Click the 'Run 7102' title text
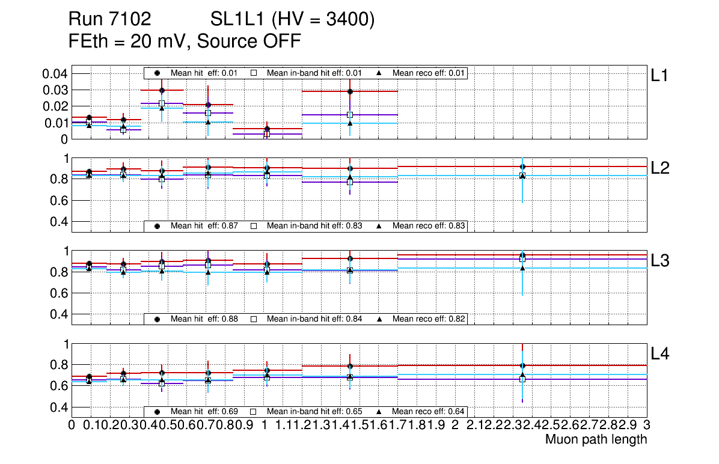This screenshot has height=464, width=719. 109,20
